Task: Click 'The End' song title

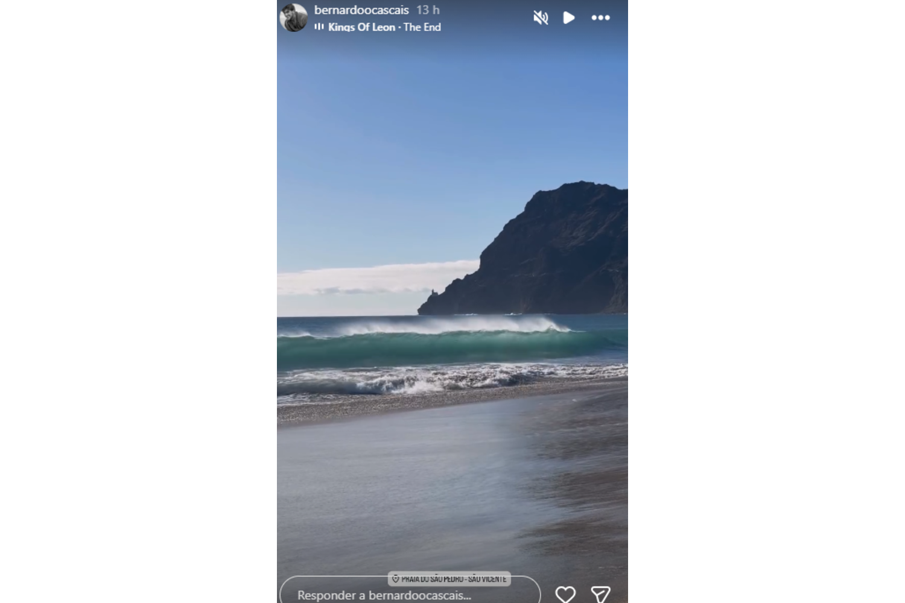Action: pyautogui.click(x=422, y=27)
